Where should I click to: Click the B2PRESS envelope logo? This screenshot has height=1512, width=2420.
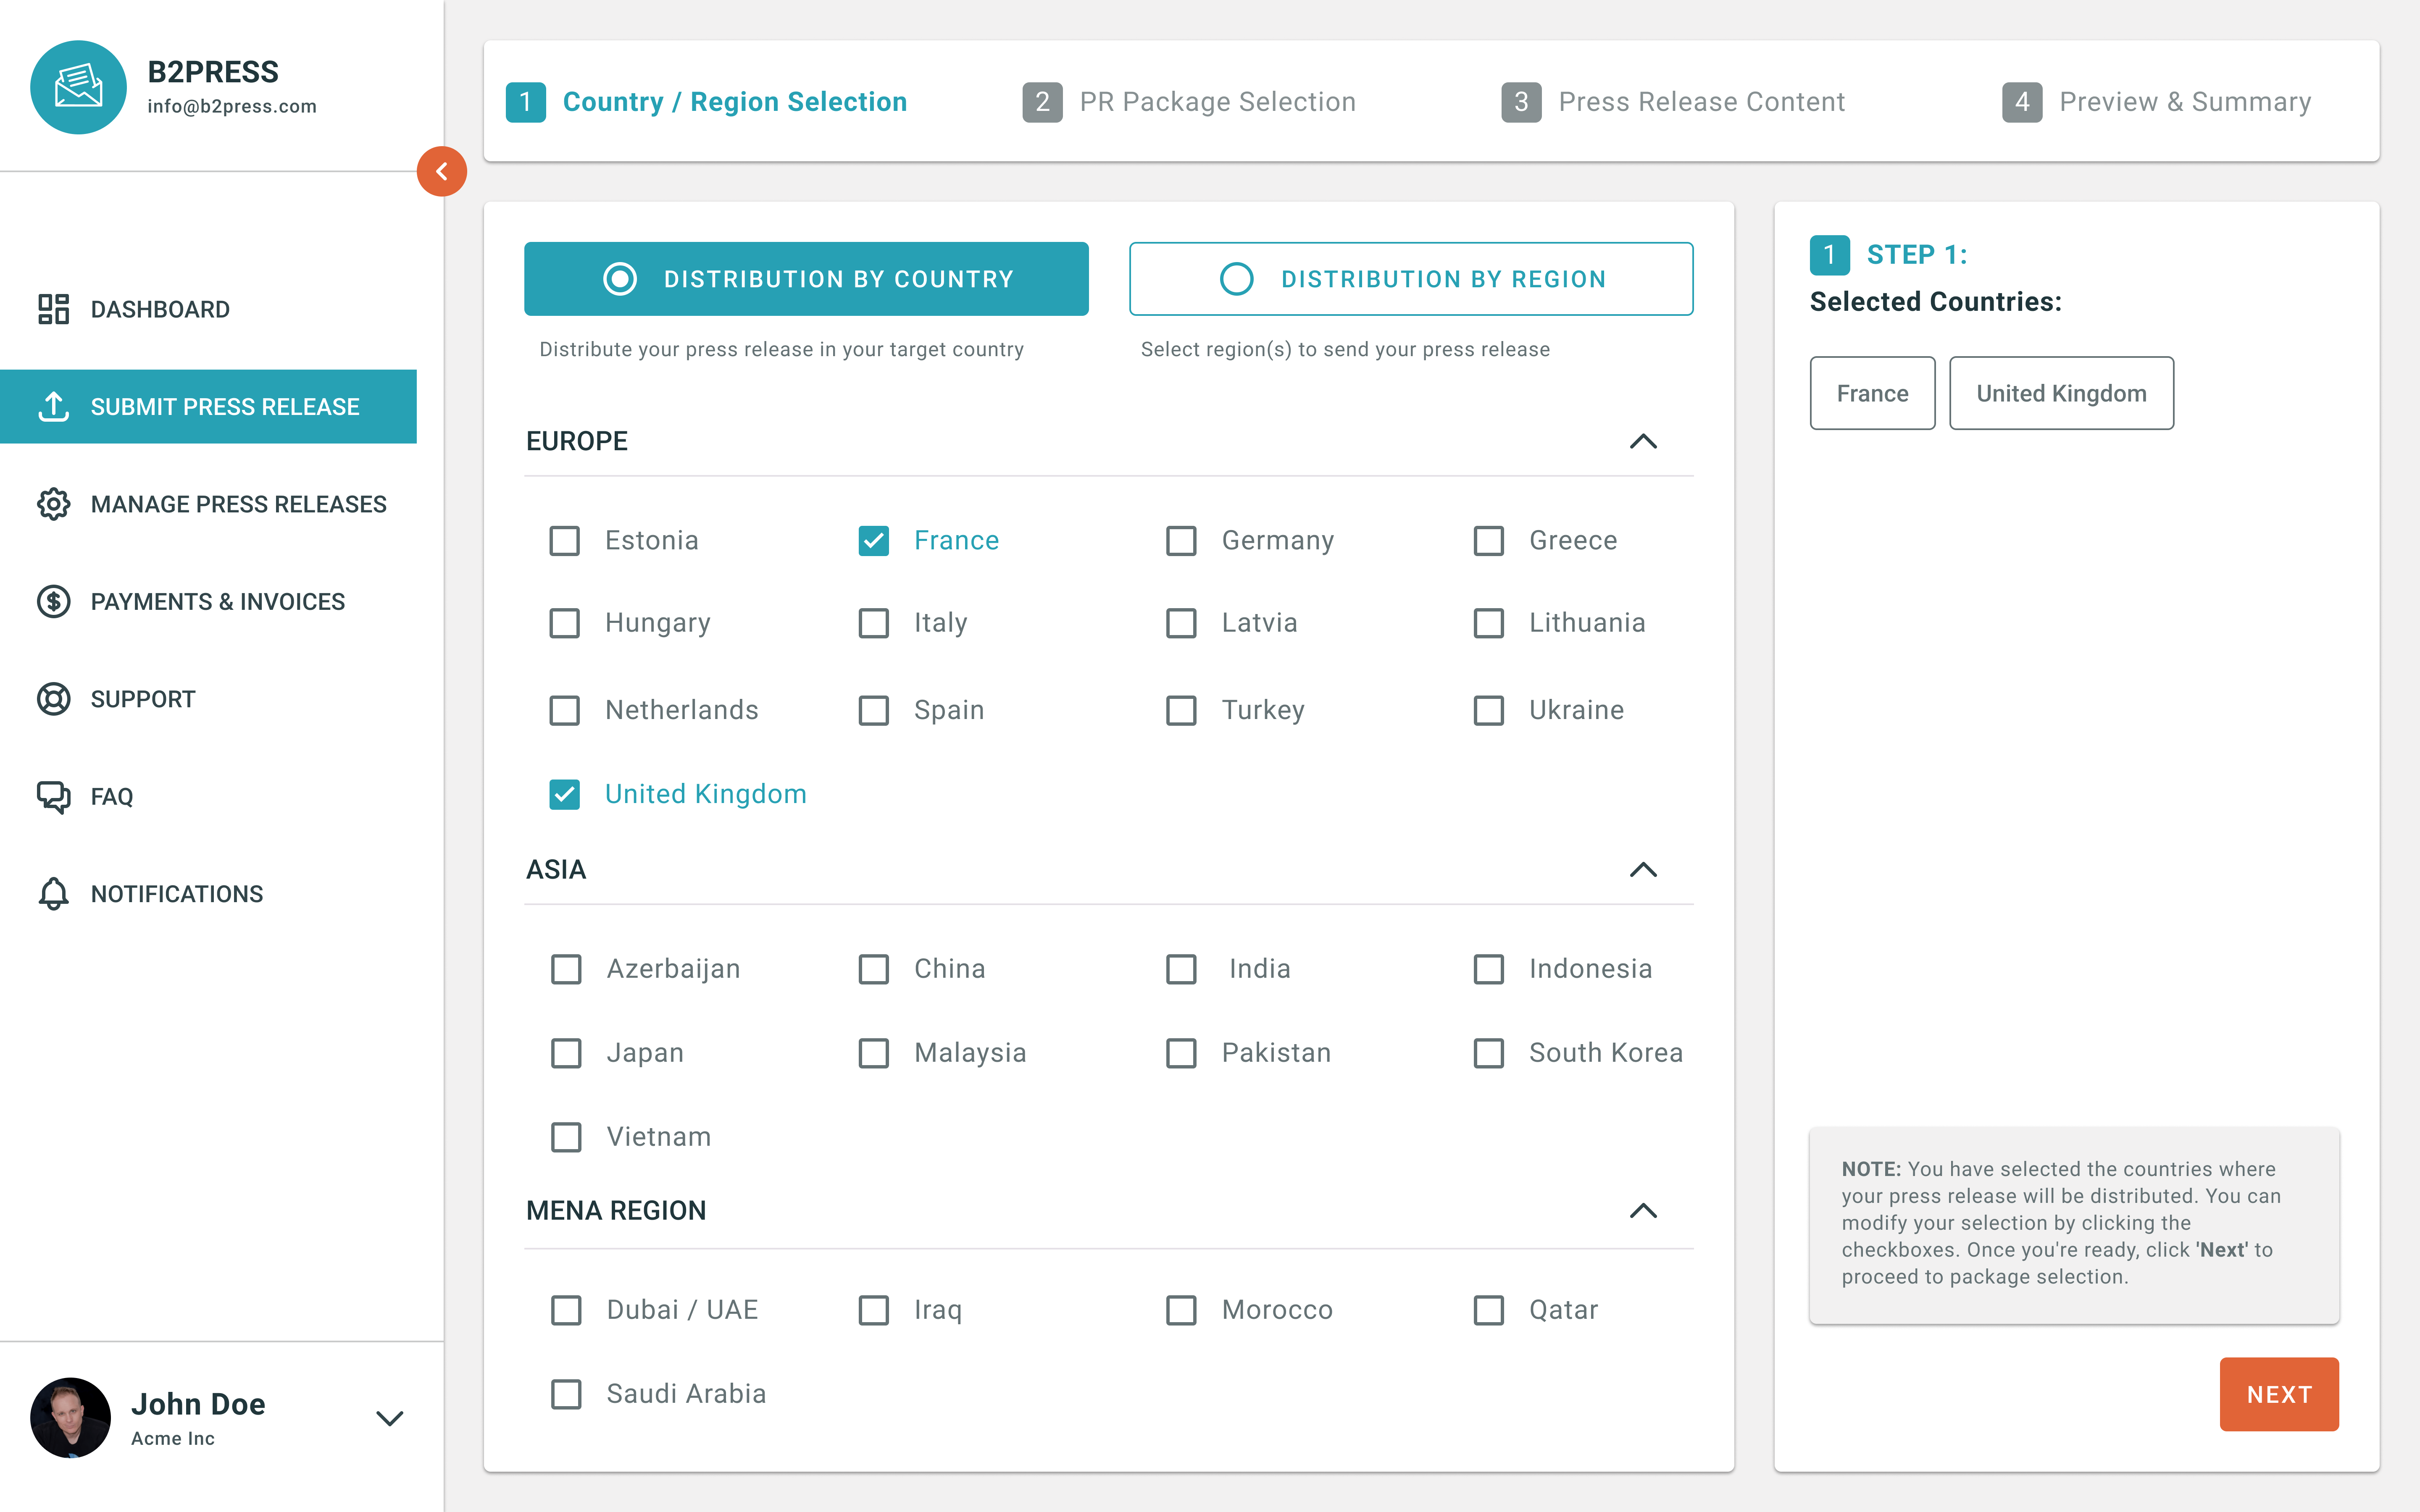[x=78, y=87]
